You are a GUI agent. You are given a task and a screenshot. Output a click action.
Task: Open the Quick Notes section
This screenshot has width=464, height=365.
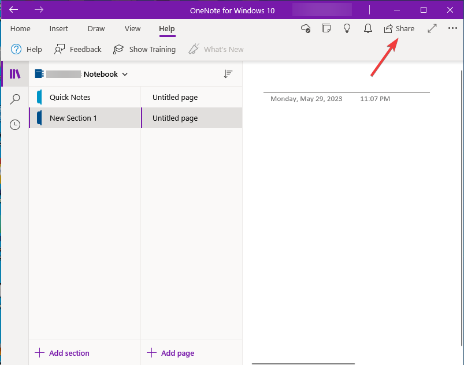click(85, 97)
